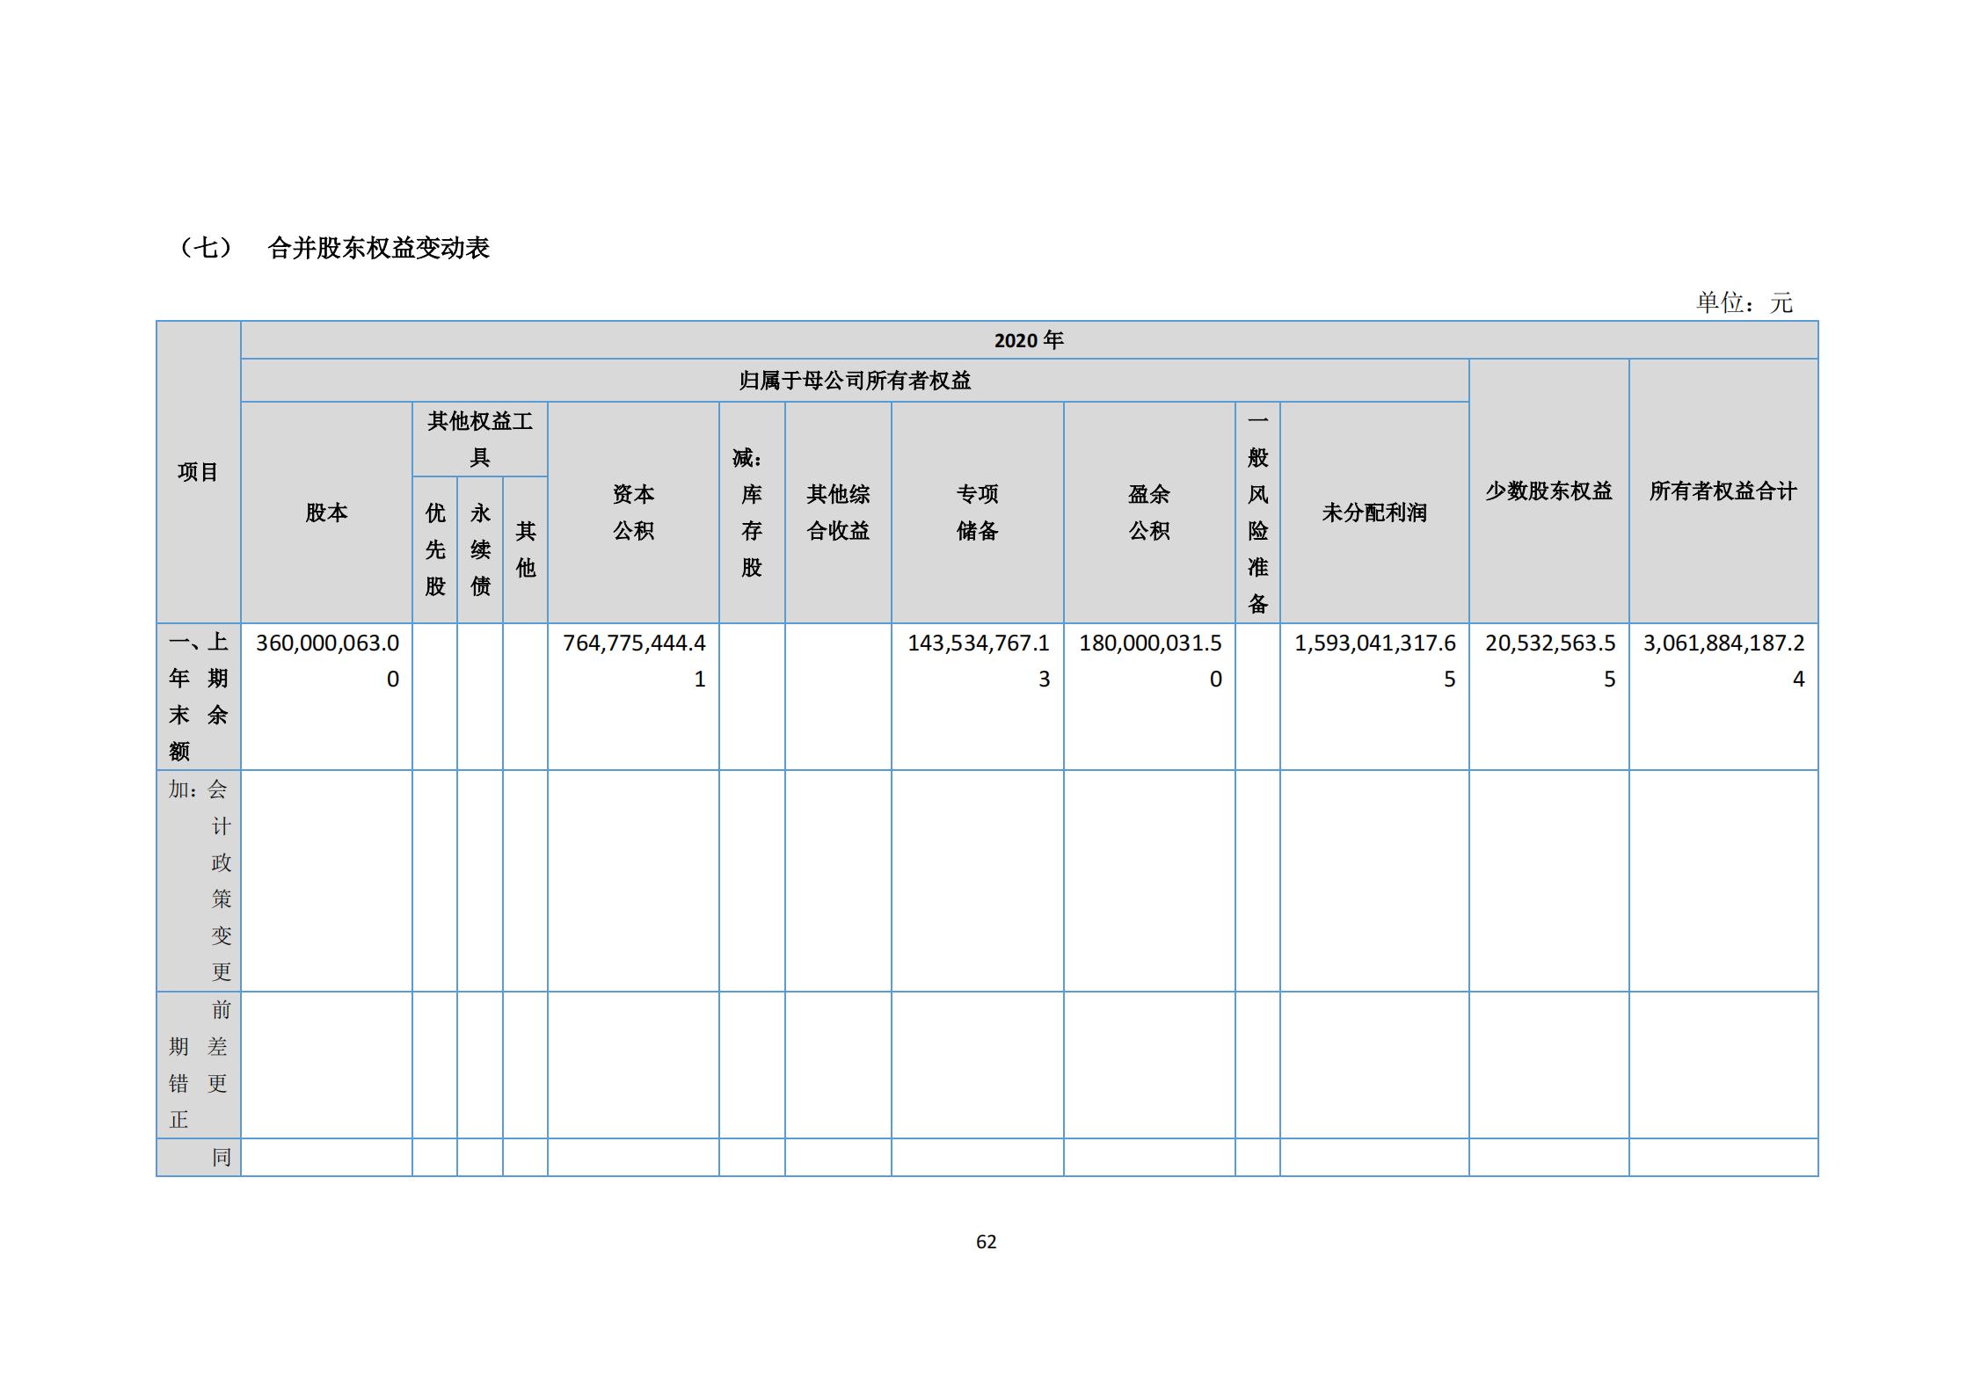Select the 其他综合收益 column header

point(838,513)
